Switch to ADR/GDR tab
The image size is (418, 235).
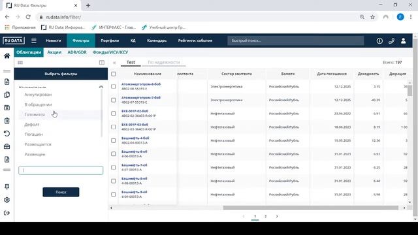pyautogui.click(x=77, y=52)
